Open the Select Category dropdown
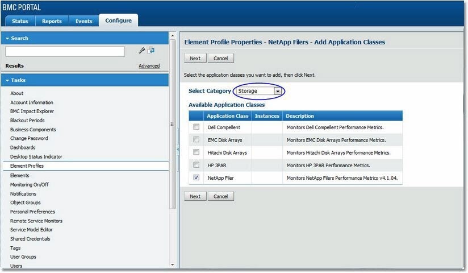Screen dimensions: 468x273 click(x=278, y=91)
